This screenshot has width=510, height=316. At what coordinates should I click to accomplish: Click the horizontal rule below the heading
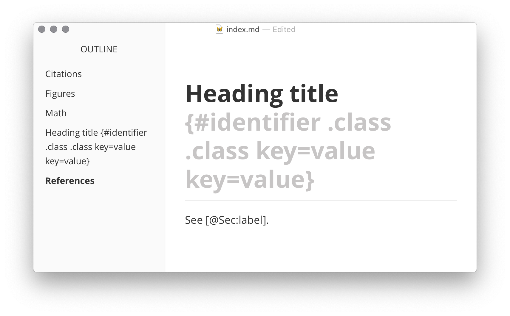321,201
